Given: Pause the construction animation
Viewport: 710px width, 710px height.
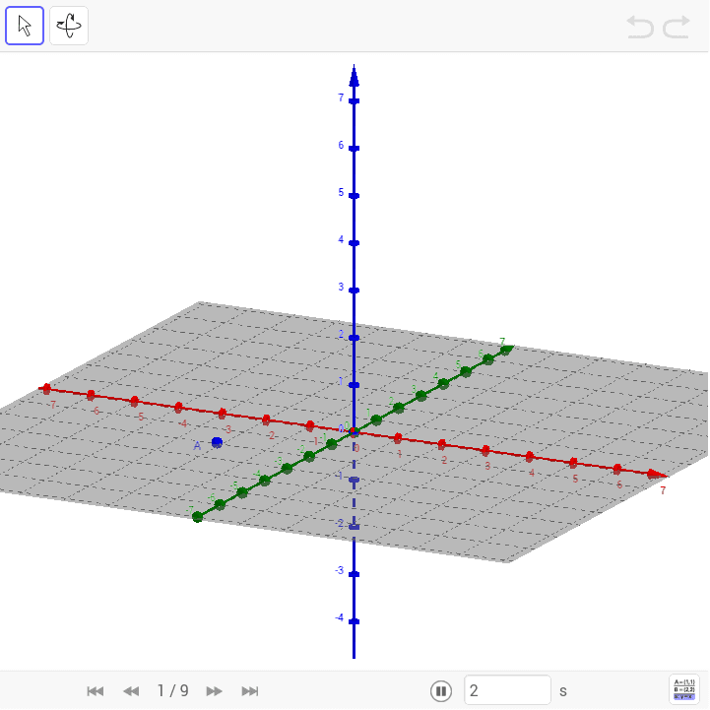Looking at the screenshot, I should [x=440, y=691].
